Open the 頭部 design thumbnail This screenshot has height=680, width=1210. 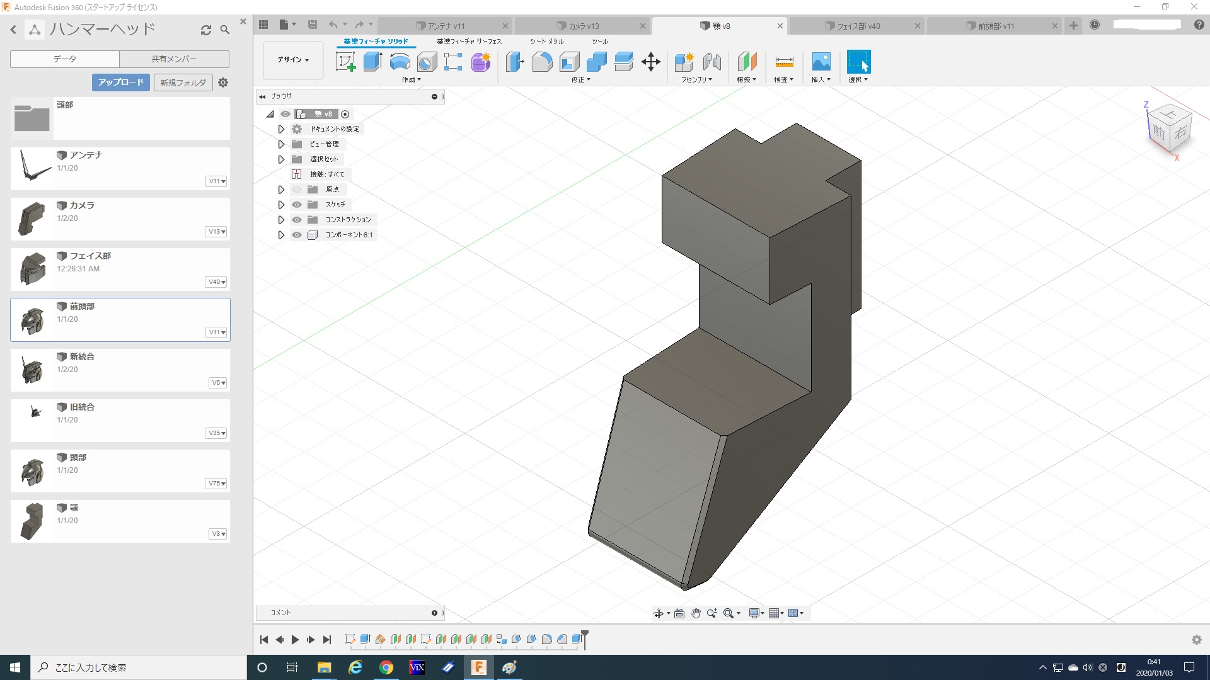click(x=32, y=472)
